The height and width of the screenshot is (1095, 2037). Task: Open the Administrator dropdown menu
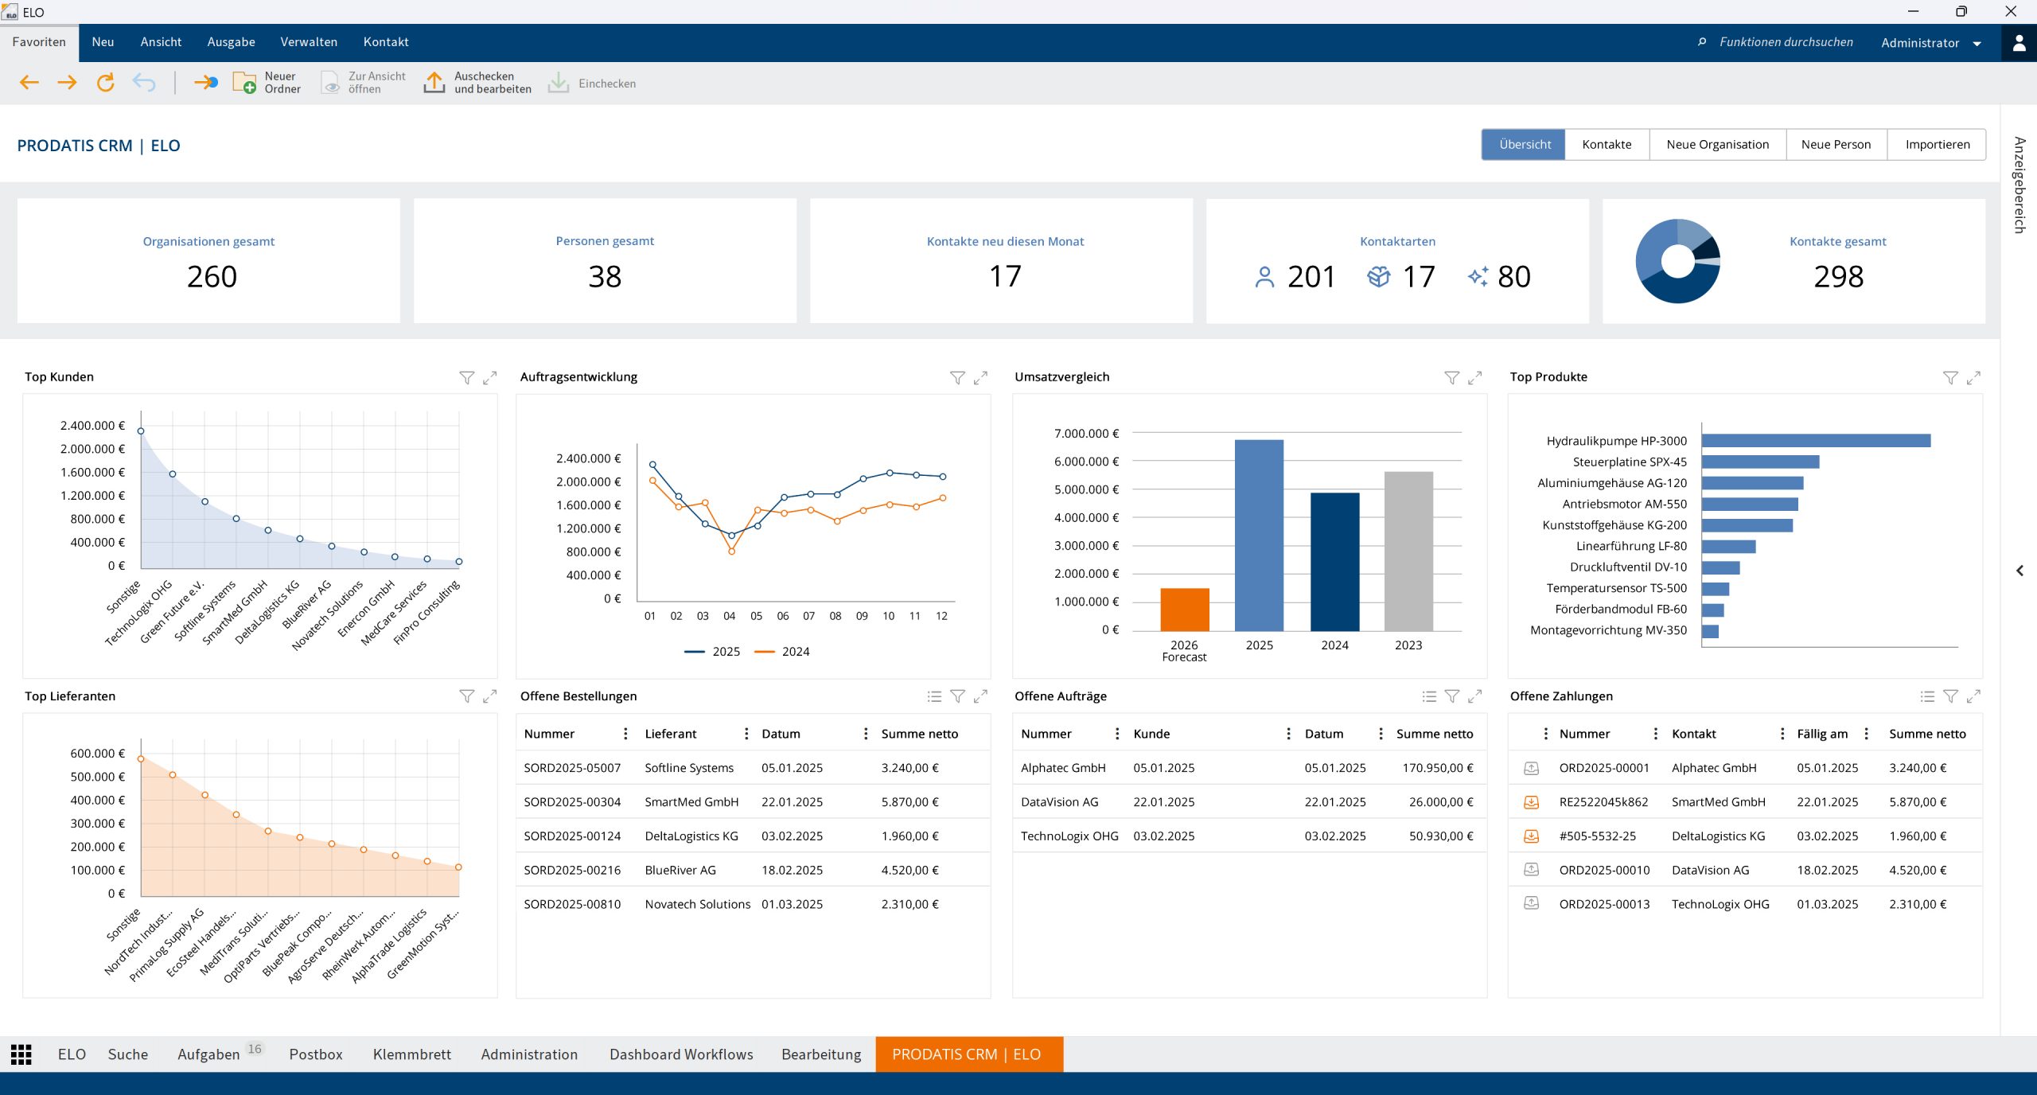point(1930,43)
